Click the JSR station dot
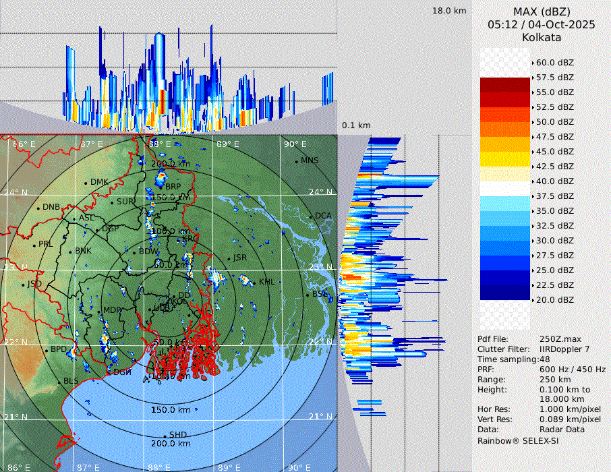The height and width of the screenshot is (472, 611). (229, 259)
